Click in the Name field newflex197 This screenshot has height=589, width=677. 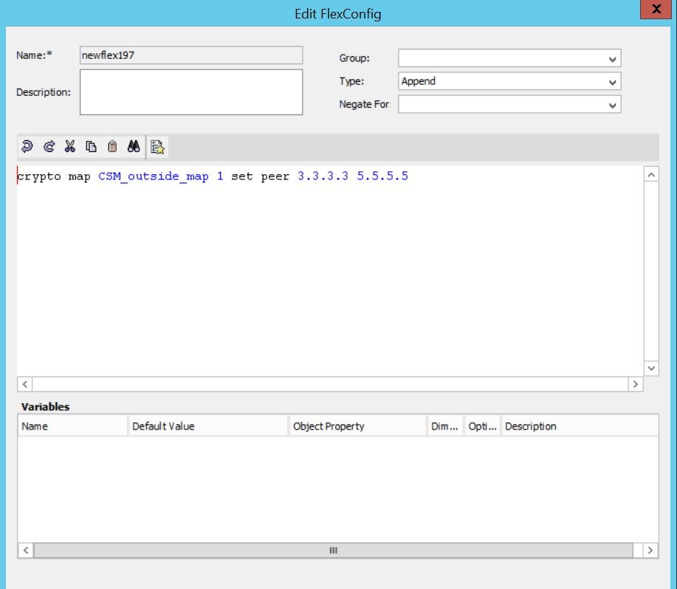(191, 55)
